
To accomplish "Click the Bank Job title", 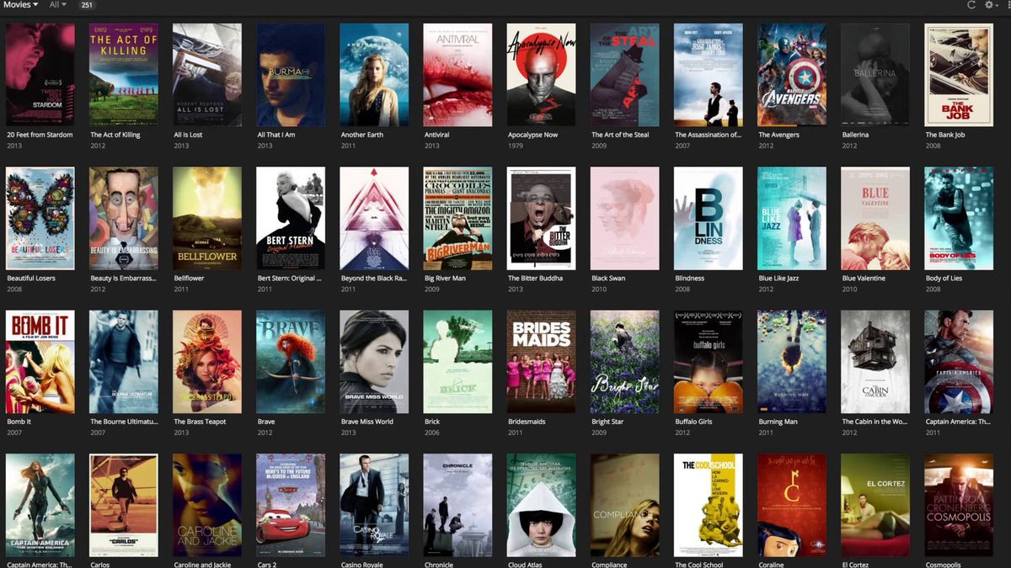I will tap(946, 135).
